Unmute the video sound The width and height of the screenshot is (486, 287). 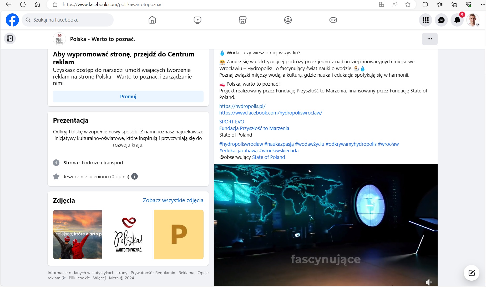(x=429, y=282)
